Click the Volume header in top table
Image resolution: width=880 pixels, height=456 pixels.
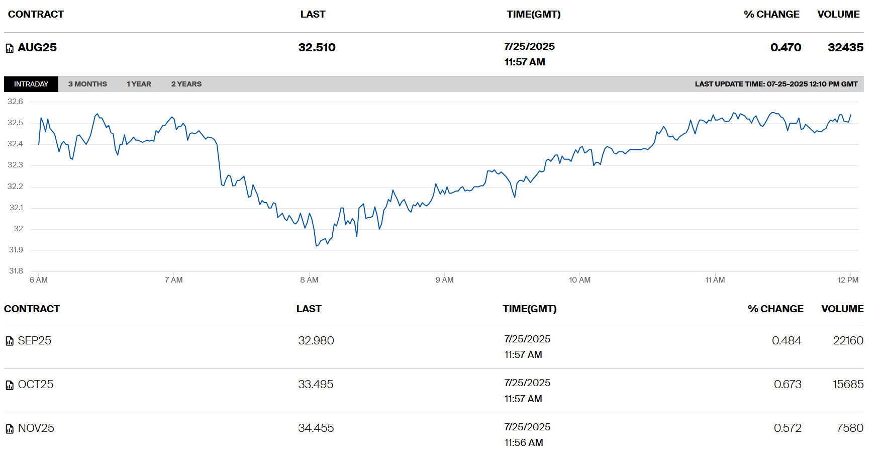[x=838, y=15]
